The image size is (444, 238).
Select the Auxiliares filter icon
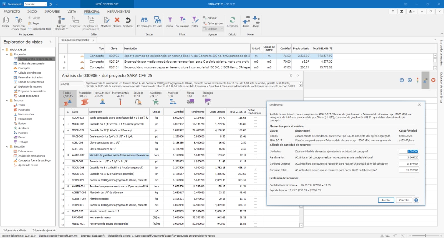click(x=156, y=102)
